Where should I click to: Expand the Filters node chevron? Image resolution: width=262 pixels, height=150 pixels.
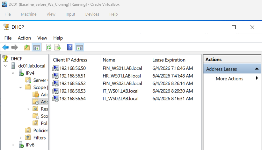[20, 138]
